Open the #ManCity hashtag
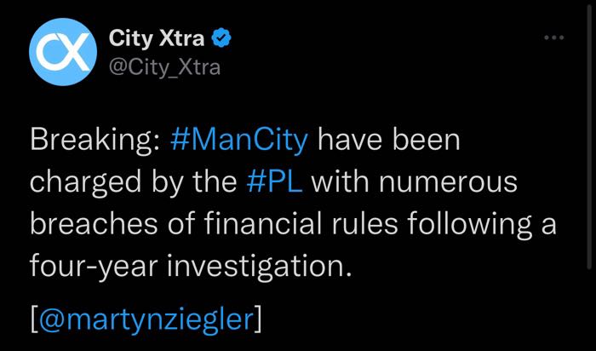The image size is (596, 351). click(239, 141)
